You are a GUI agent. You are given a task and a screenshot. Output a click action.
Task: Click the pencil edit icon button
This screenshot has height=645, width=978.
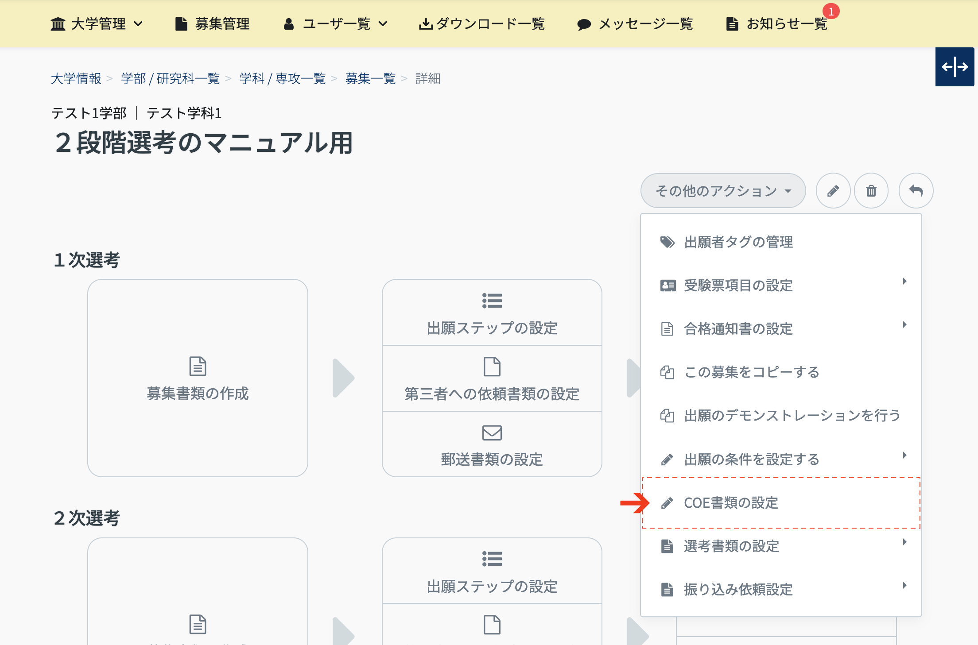833,191
